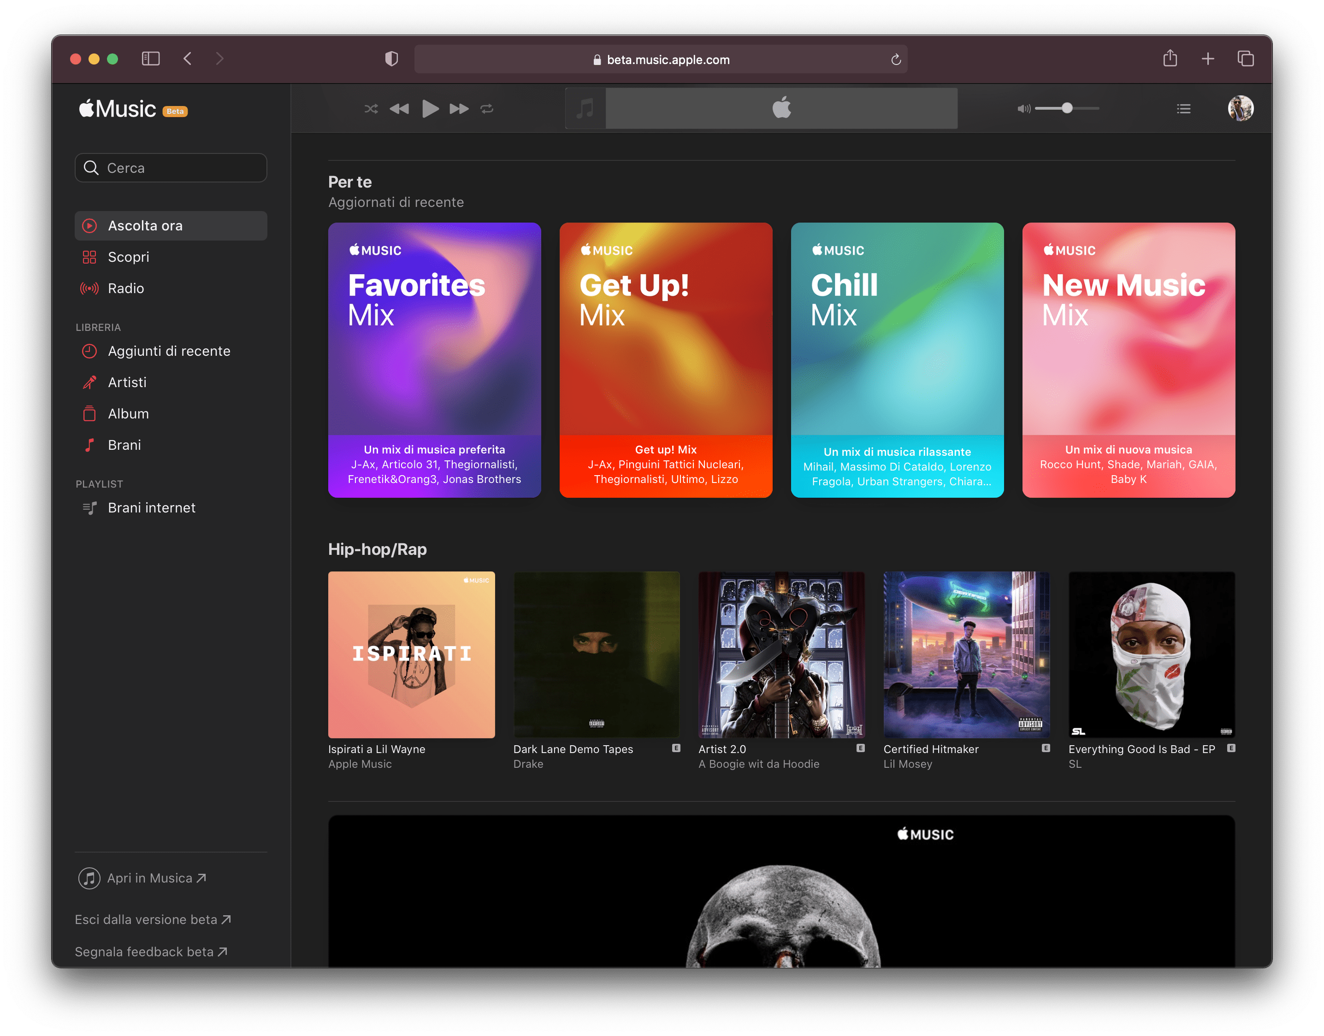Click the Apri in Musica link

pyautogui.click(x=142, y=877)
